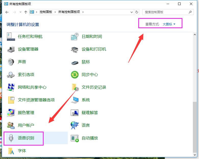Click the search magnifier icon
The image size is (199, 159).
pos(190,12)
